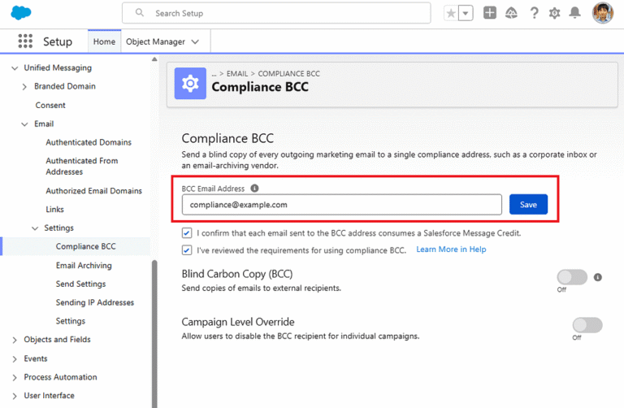Switch to the Home tab
This screenshot has height=408, width=624.
[104, 41]
